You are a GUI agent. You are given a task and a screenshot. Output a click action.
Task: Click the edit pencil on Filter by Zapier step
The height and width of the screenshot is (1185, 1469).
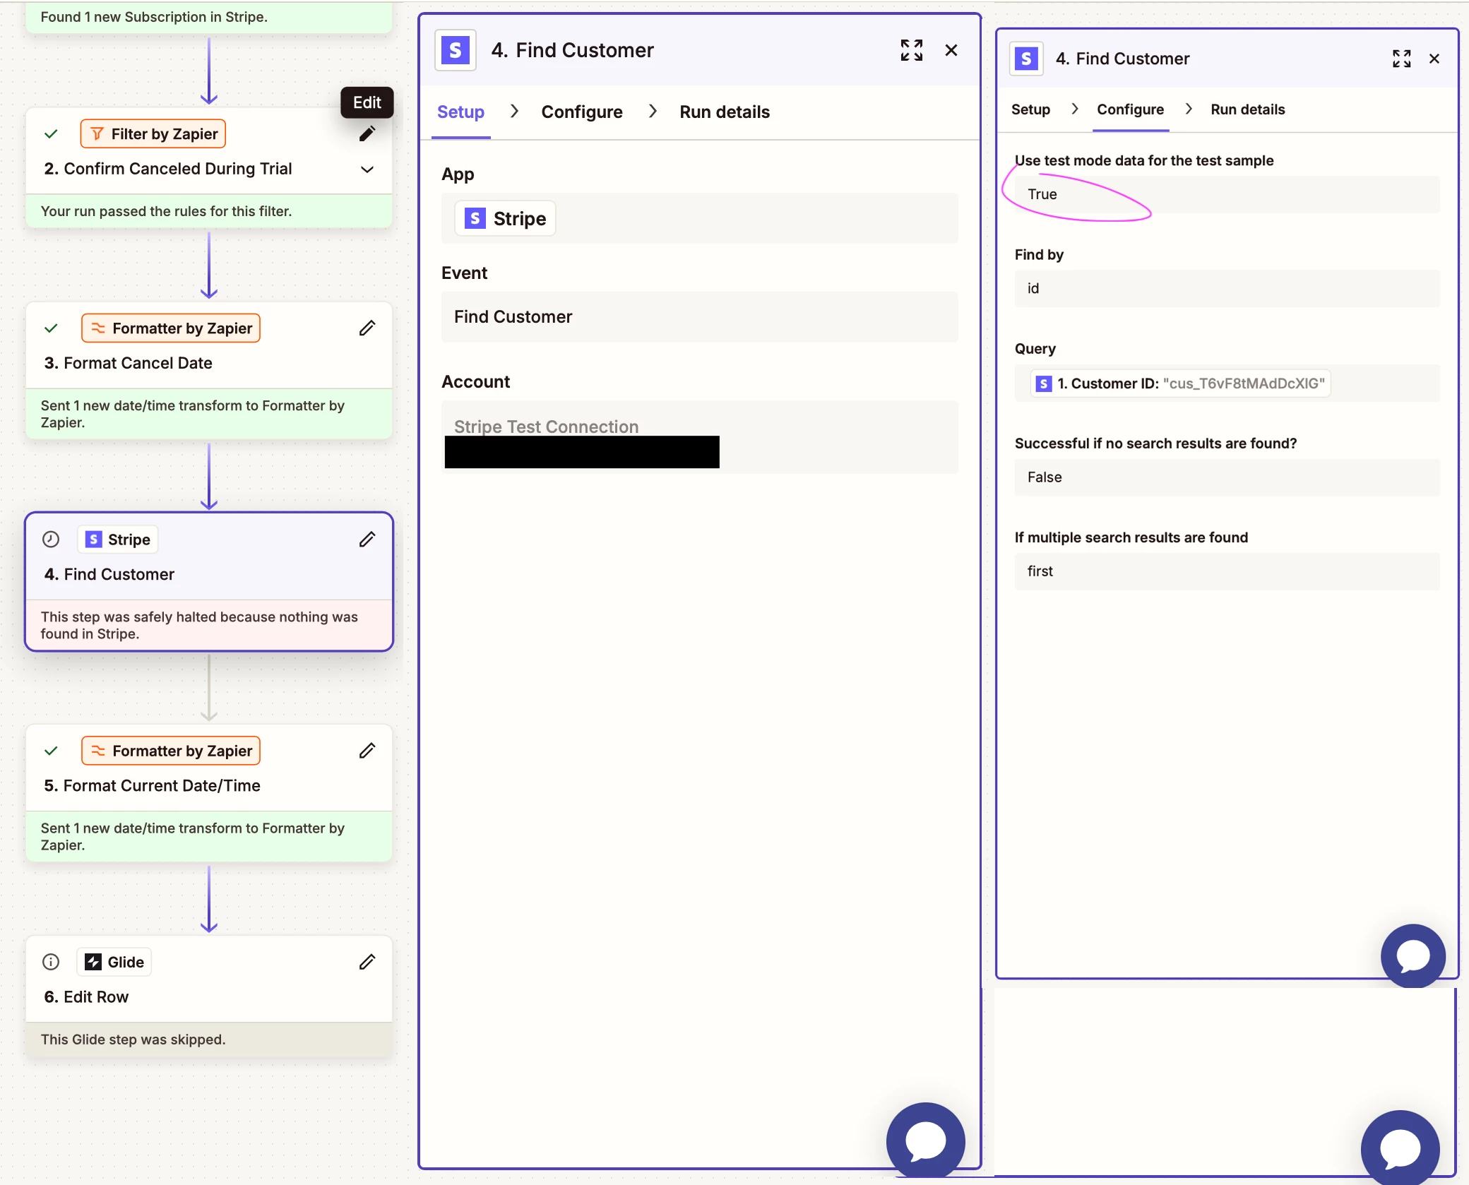tap(367, 134)
